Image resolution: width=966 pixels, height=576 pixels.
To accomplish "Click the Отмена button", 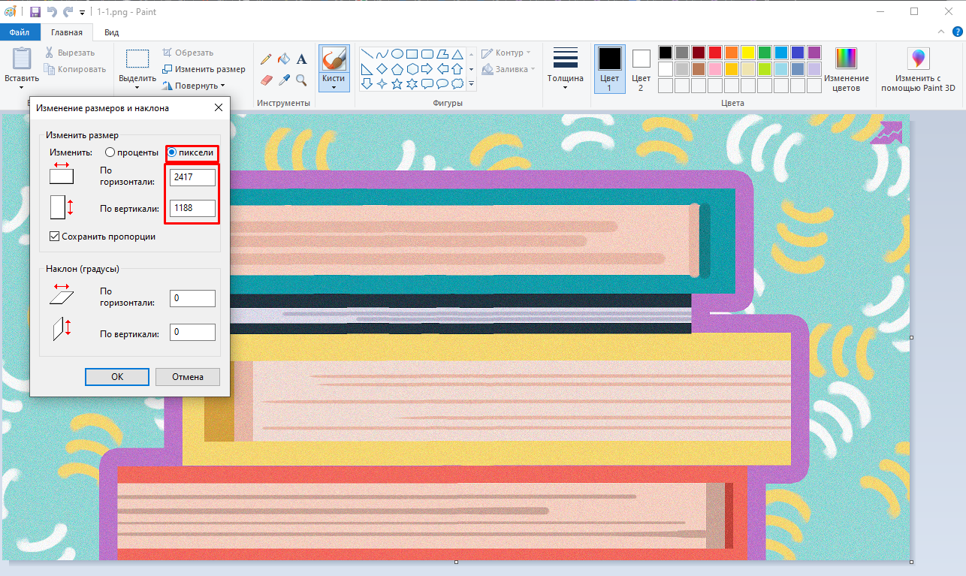I will (x=188, y=377).
